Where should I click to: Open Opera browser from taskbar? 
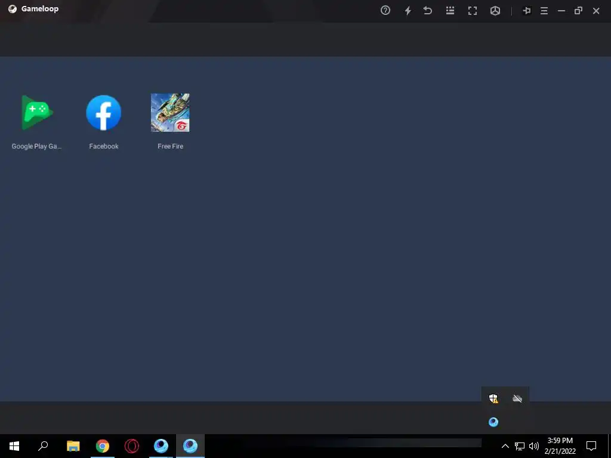click(132, 446)
